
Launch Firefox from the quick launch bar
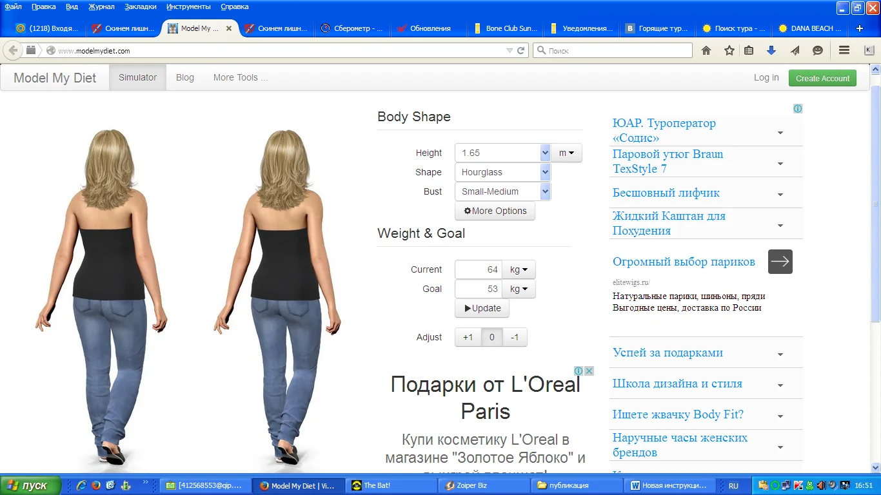(x=96, y=485)
